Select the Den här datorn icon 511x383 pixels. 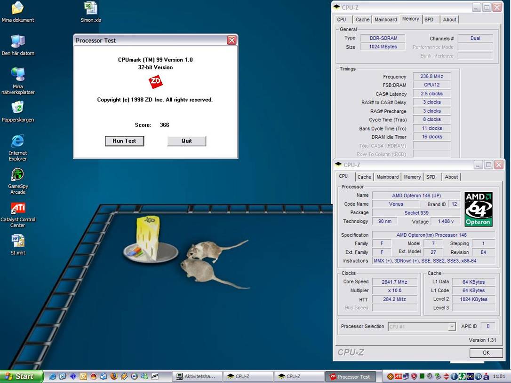click(x=17, y=45)
